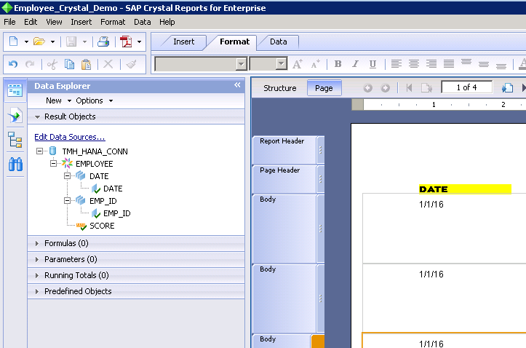Click the page number field 1 of 4
The image size is (526, 348).
466,87
